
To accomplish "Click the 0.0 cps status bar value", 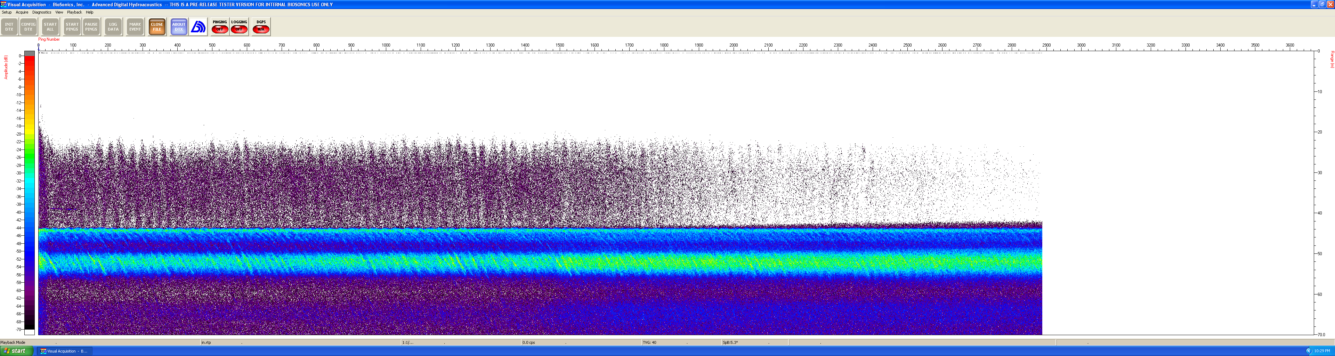I will 528,342.
